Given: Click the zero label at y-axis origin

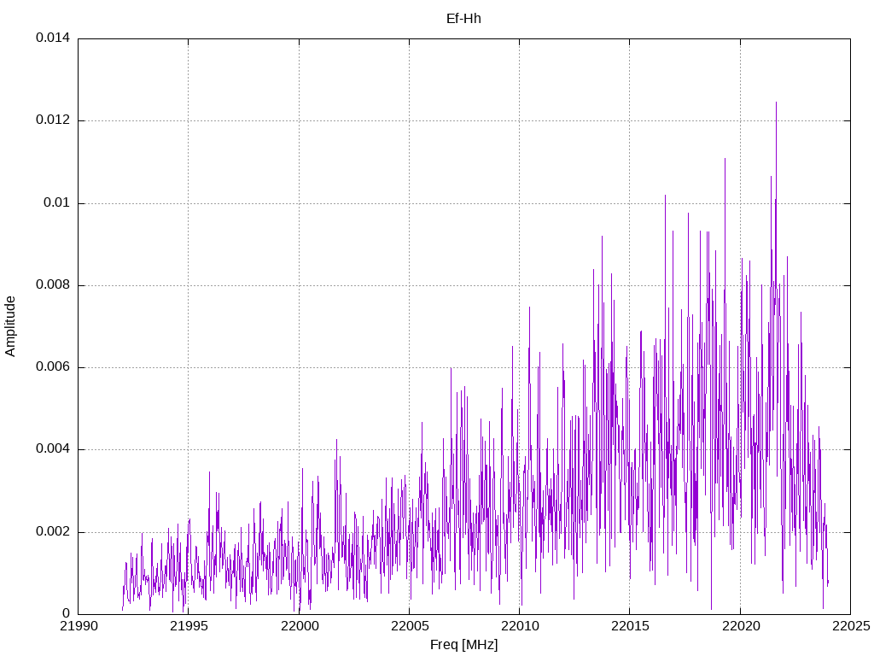Looking at the screenshot, I should click(x=67, y=613).
